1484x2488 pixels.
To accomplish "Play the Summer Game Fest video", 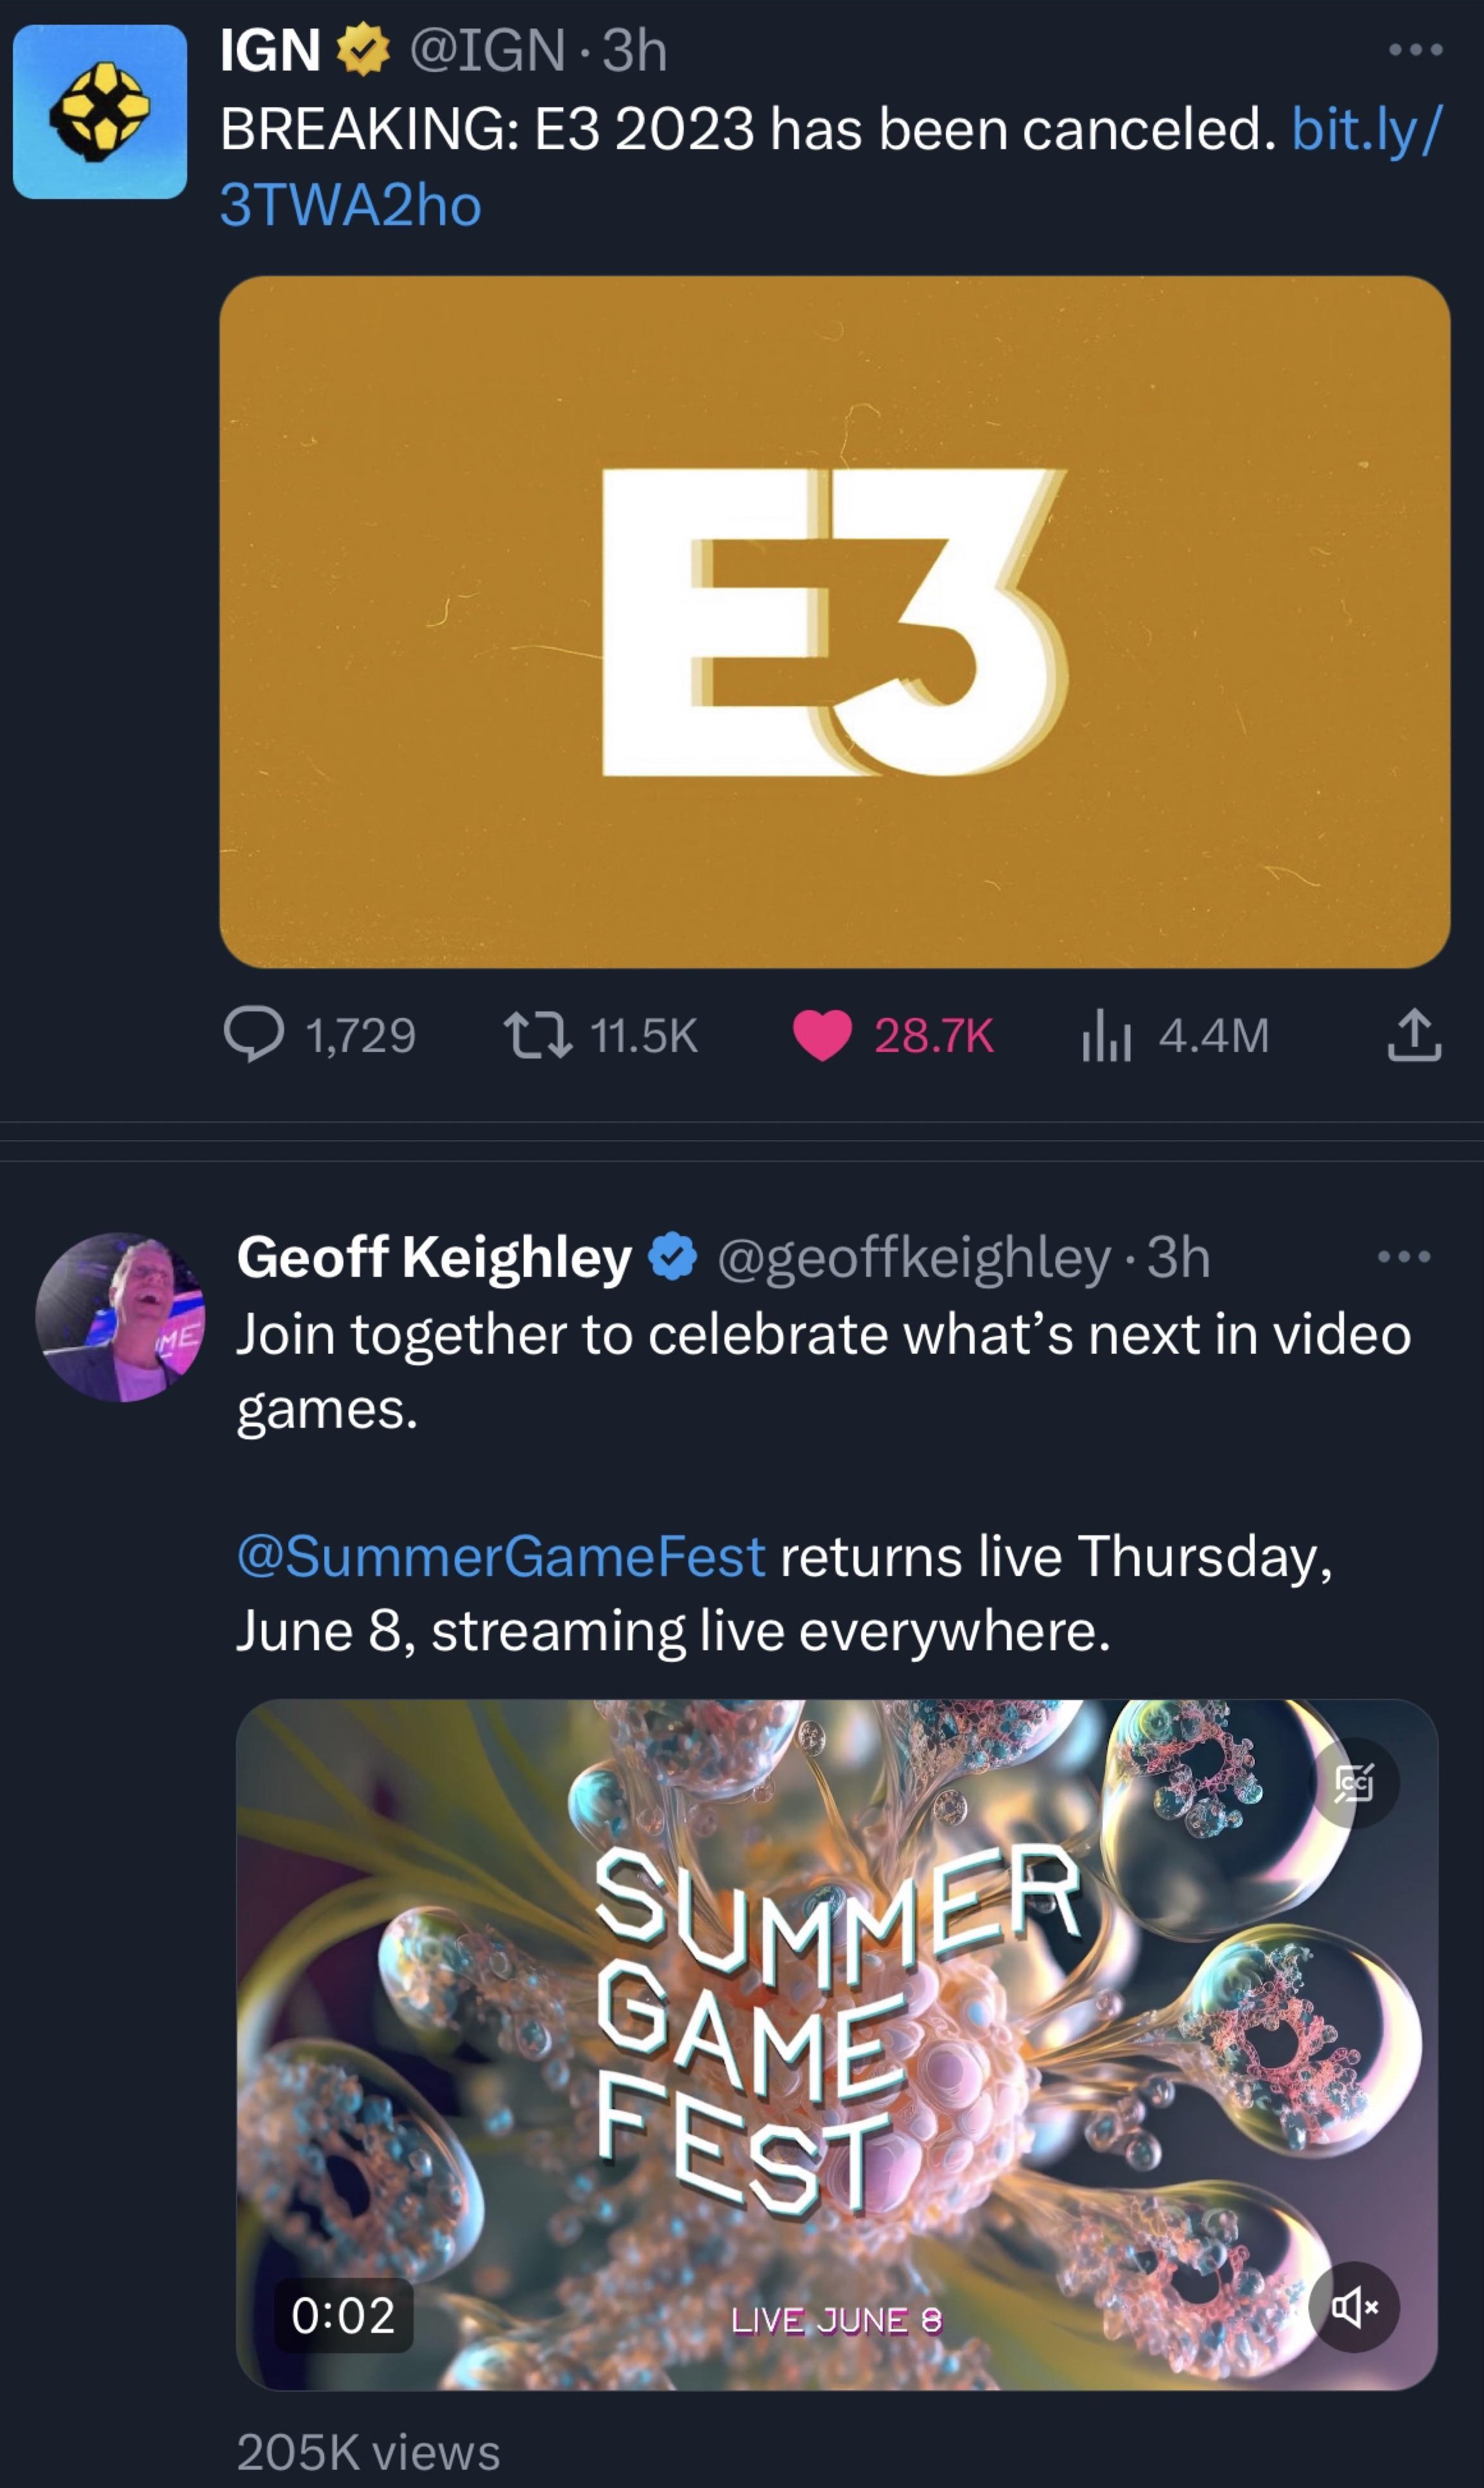I will coord(836,2044).
